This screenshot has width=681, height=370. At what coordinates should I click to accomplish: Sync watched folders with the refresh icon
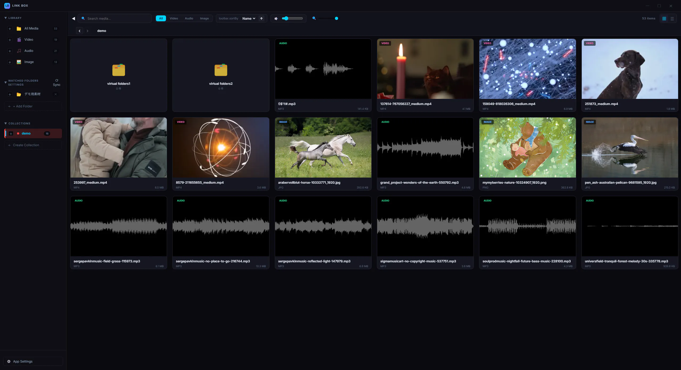57,80
